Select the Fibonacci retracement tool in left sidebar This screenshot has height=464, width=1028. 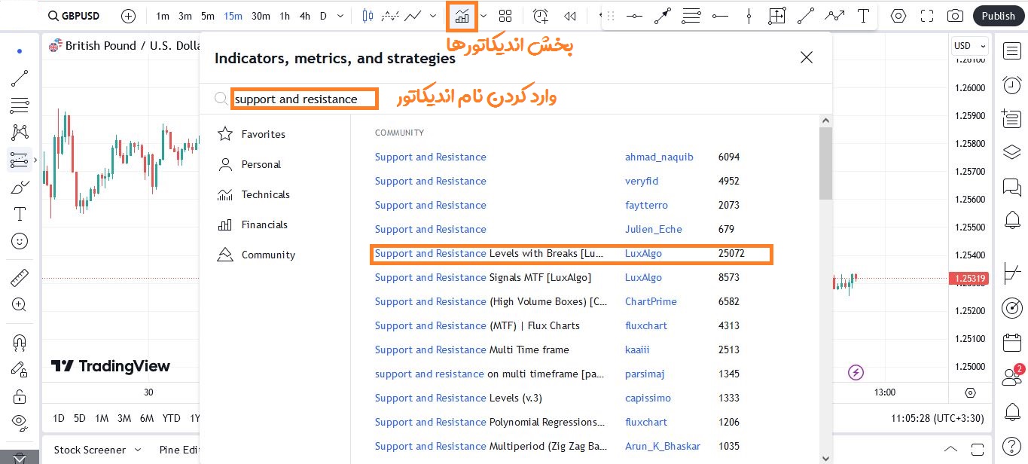20,105
